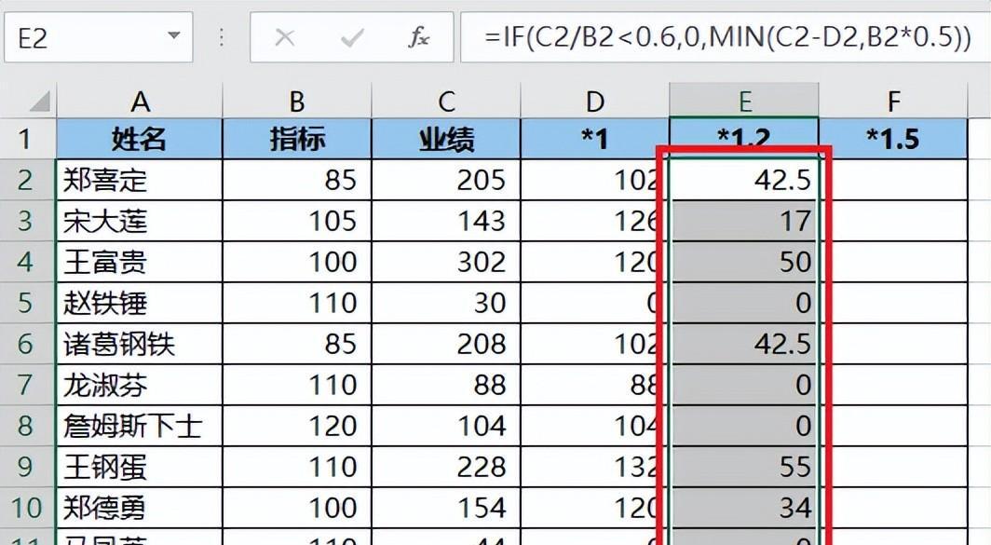Click header cell 指标
This screenshot has width=991, height=545.
(297, 139)
